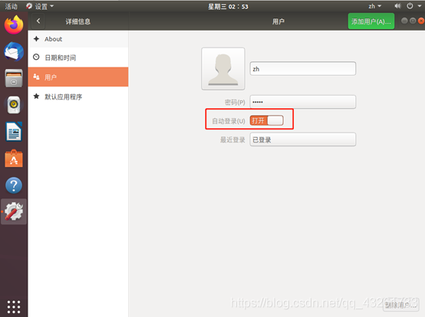Click the 添加用户(A)... button
The image size is (425, 317).
tap(371, 21)
